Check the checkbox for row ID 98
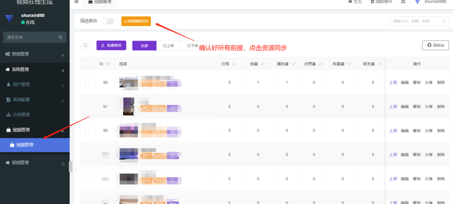453x204 pixels. pyautogui.click(x=87, y=82)
